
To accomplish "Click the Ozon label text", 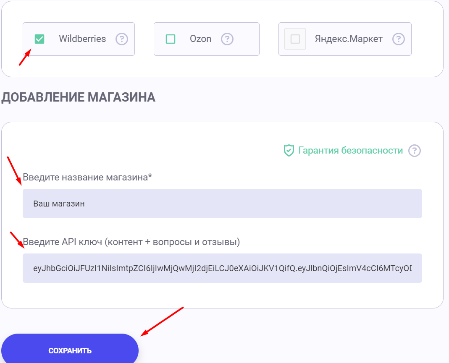I will [200, 39].
